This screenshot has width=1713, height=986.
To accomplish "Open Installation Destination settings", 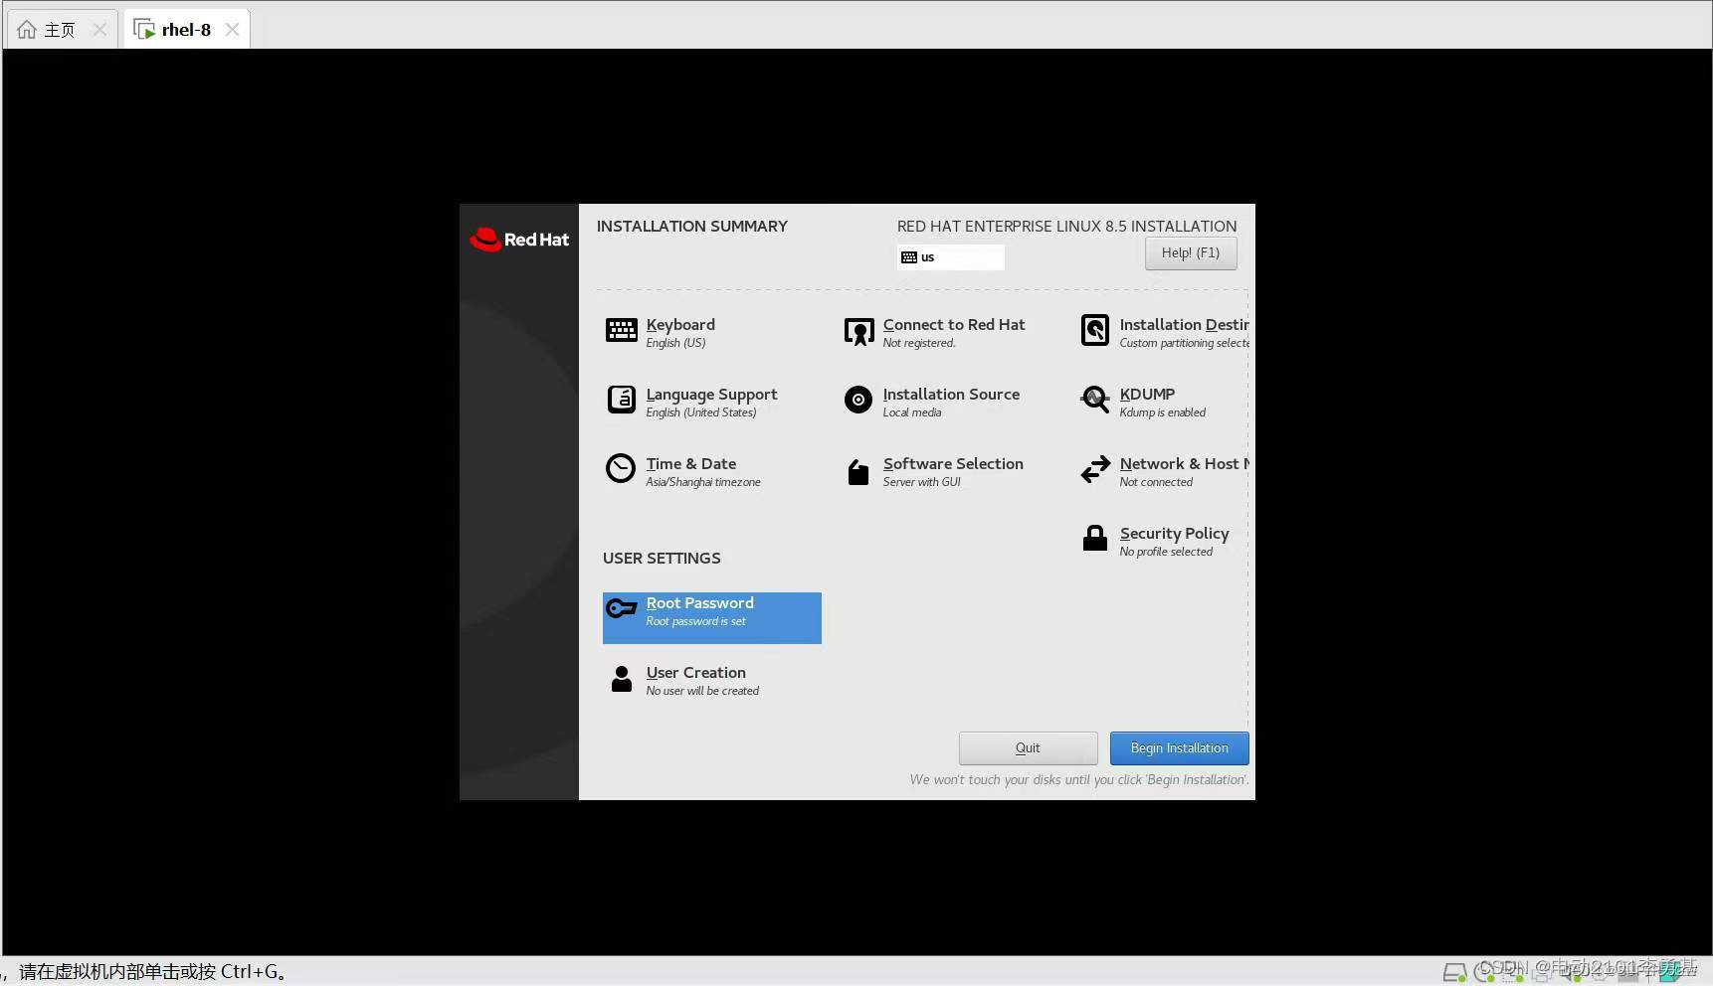I will click(x=1184, y=325).
